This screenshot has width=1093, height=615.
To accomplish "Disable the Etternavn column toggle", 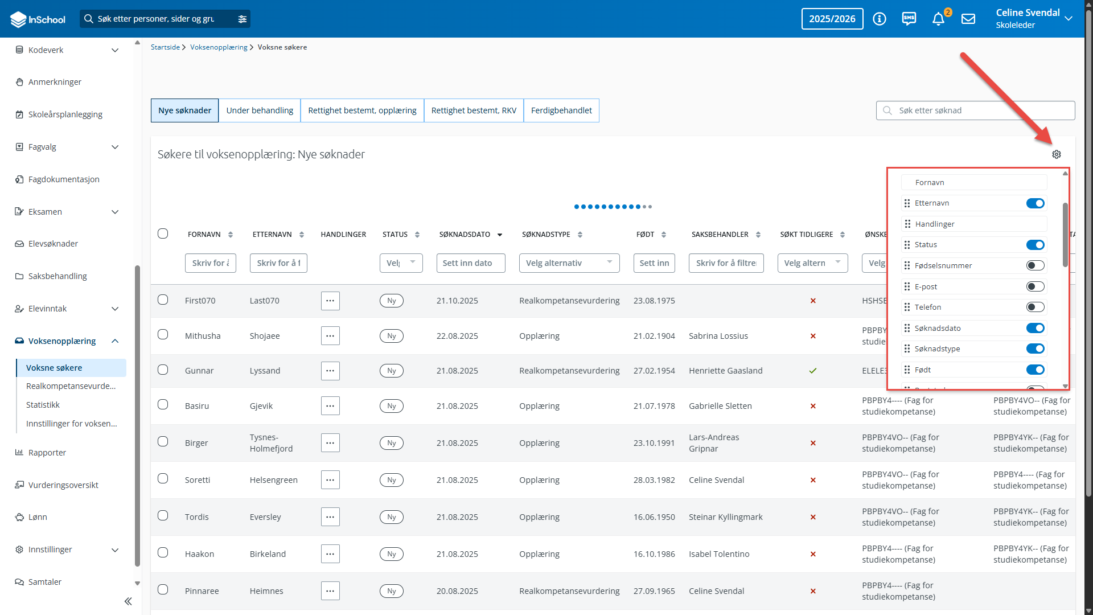I will coord(1035,203).
